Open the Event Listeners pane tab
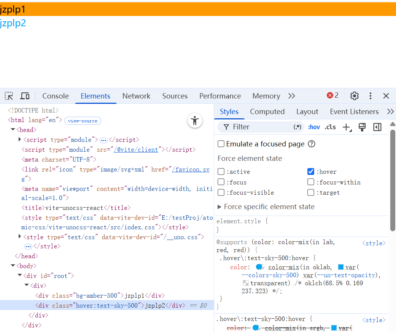The width and height of the screenshot is (396, 332). [x=354, y=111]
